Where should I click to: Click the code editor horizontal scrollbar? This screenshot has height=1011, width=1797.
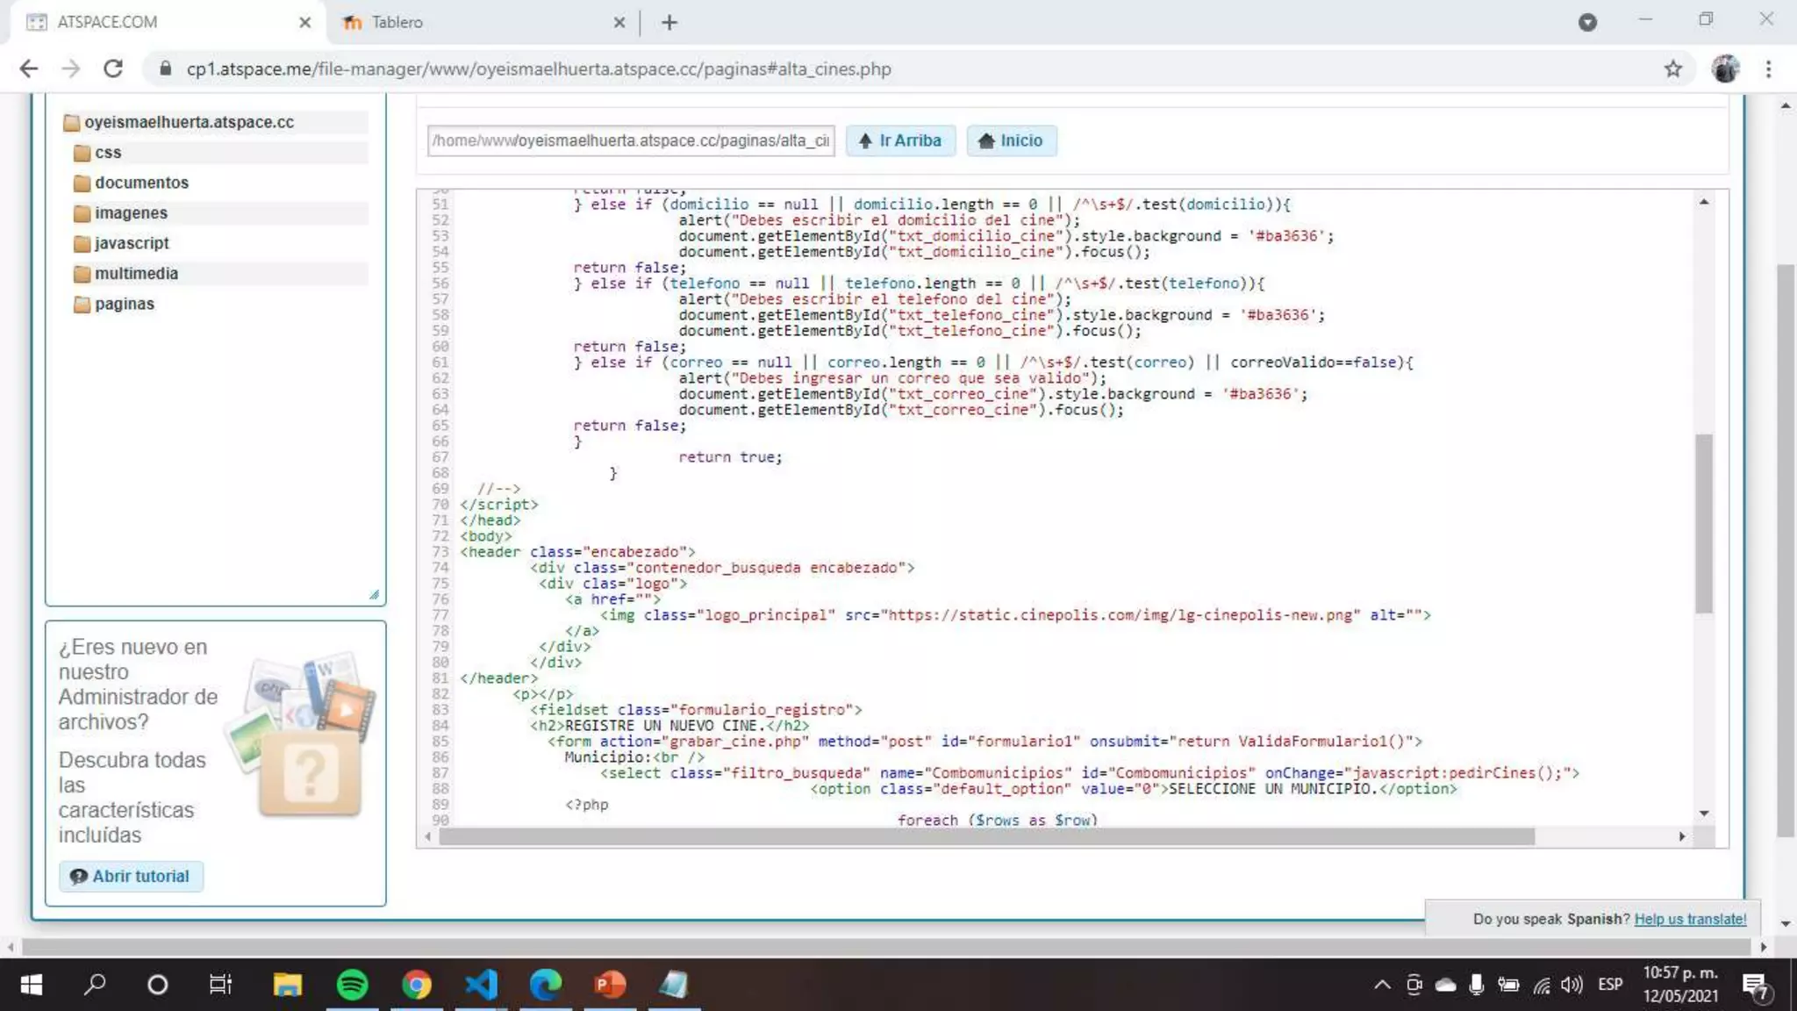(986, 837)
